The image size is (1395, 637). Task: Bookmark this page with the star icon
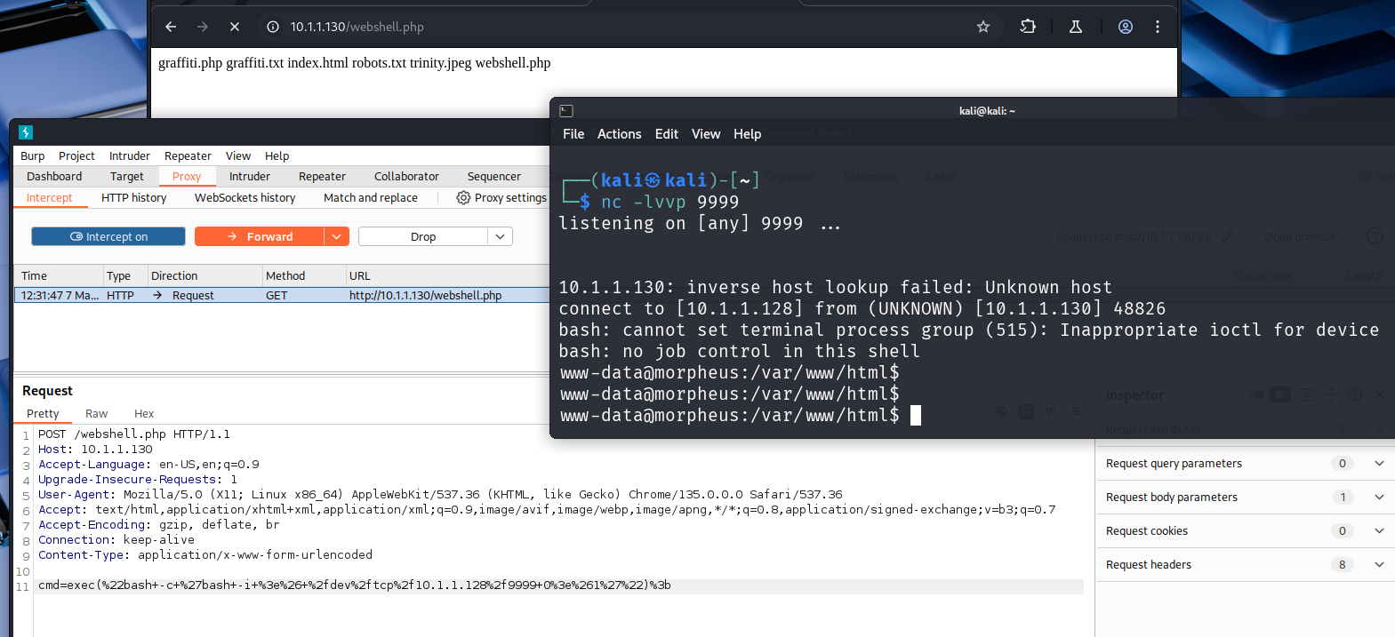[x=983, y=27]
